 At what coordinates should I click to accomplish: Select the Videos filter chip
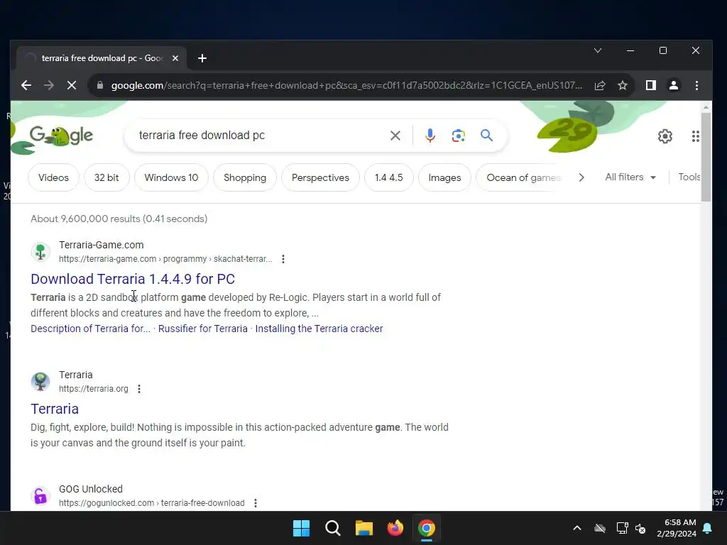tap(53, 177)
